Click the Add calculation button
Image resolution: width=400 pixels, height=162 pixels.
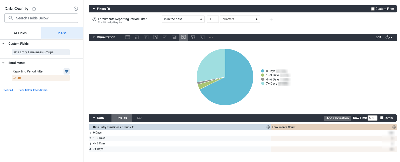point(337,118)
